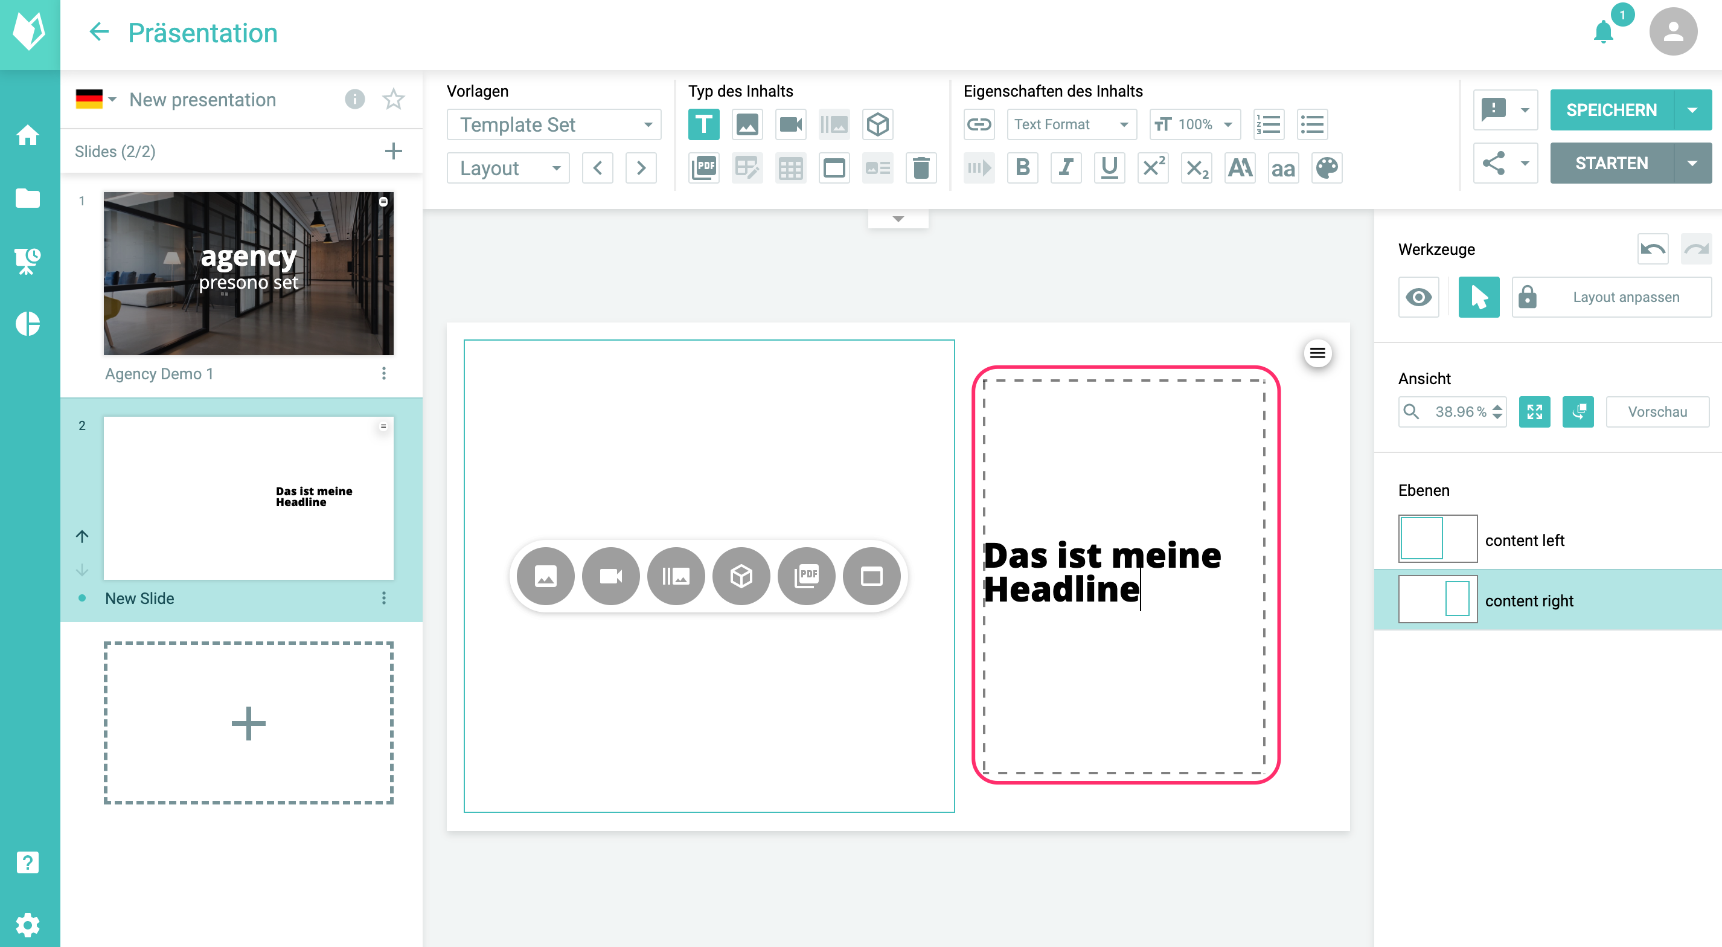Insert video in left content area
Image resolution: width=1722 pixels, height=947 pixels.
tap(610, 576)
